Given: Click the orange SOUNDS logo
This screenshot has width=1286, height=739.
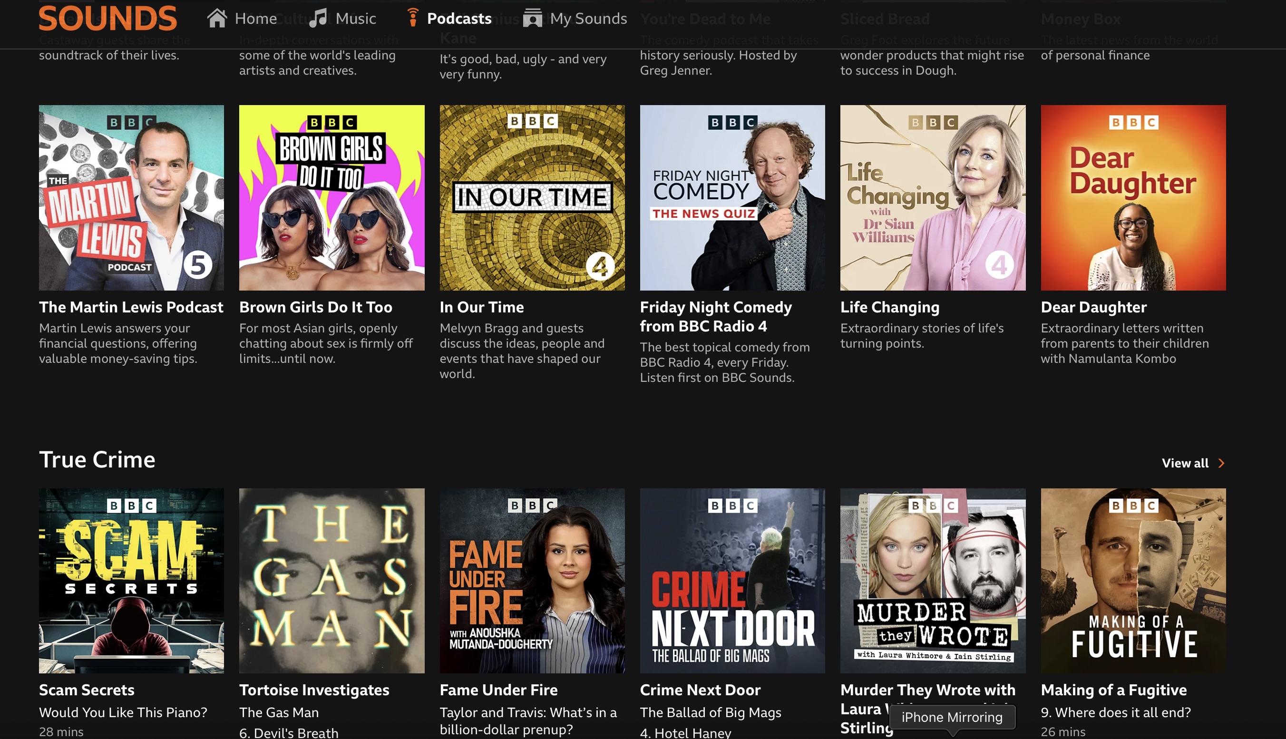Looking at the screenshot, I should pyautogui.click(x=107, y=18).
